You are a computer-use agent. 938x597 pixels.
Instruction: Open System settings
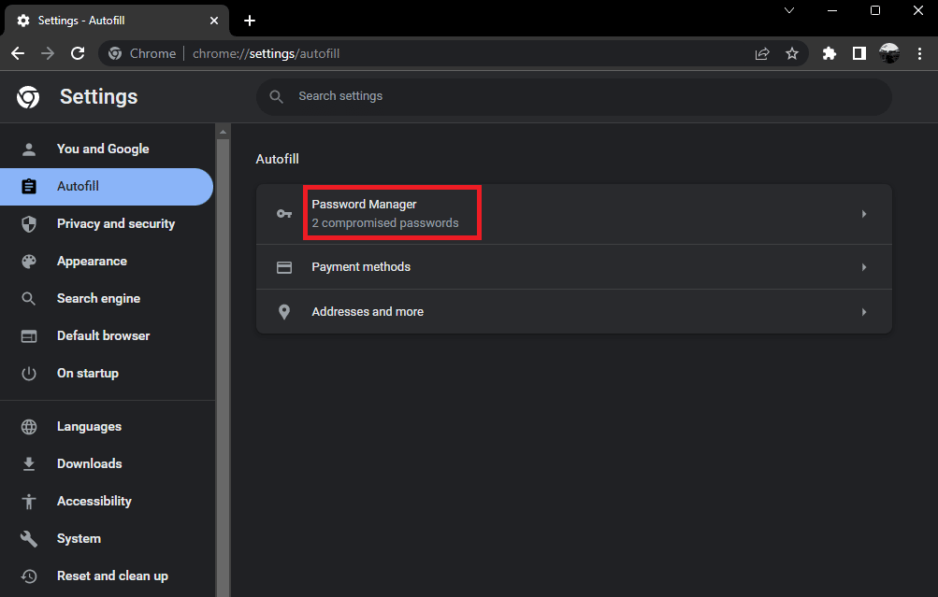(107, 538)
